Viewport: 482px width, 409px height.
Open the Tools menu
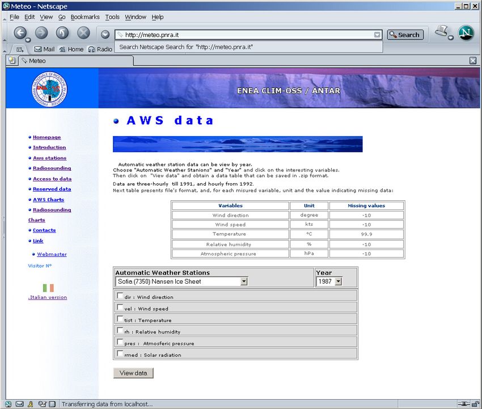(112, 17)
